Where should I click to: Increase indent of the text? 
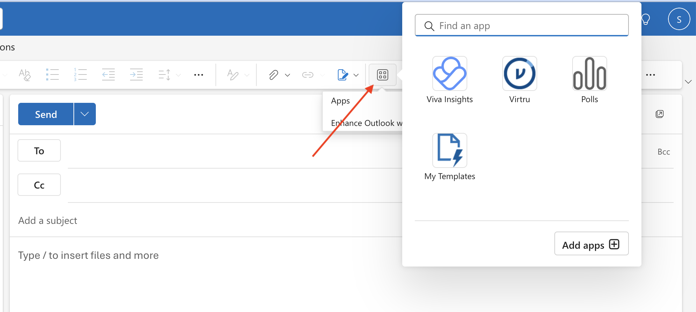[136, 75]
